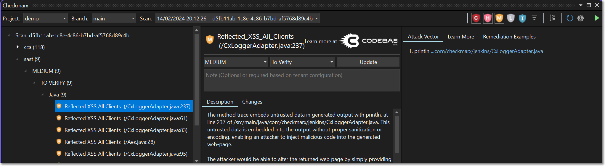The image size is (605, 166).
Task: Expand the sca (118) tree node
Action: 18,47
